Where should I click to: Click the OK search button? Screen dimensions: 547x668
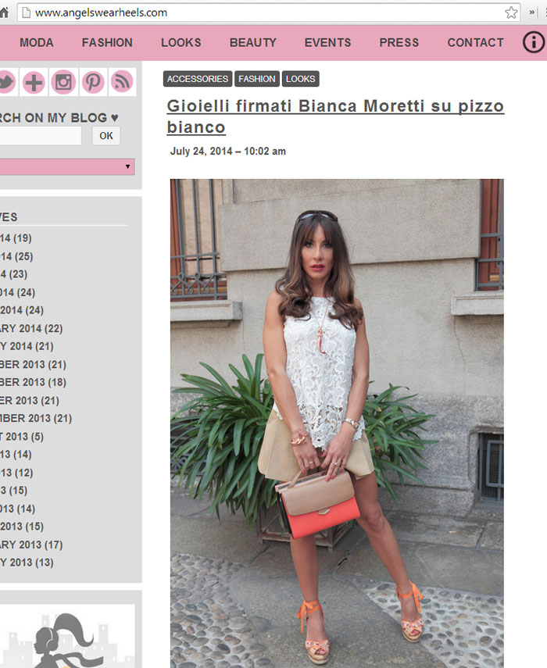106,136
